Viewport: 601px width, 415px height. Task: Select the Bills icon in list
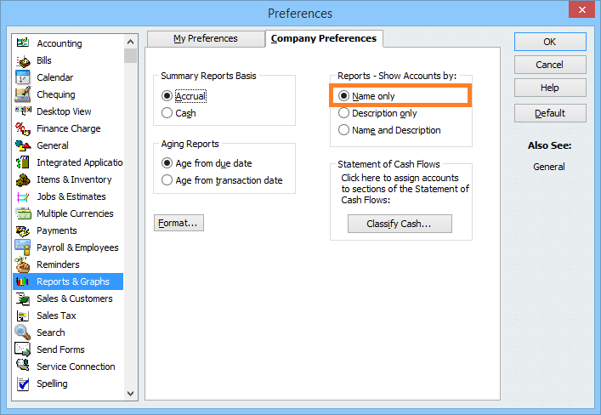point(23,60)
